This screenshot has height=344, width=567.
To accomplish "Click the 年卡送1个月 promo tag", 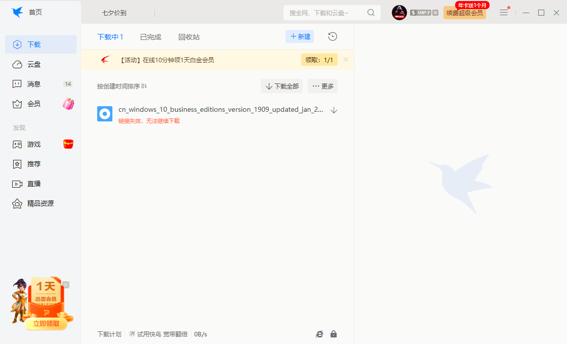I will [x=472, y=5].
